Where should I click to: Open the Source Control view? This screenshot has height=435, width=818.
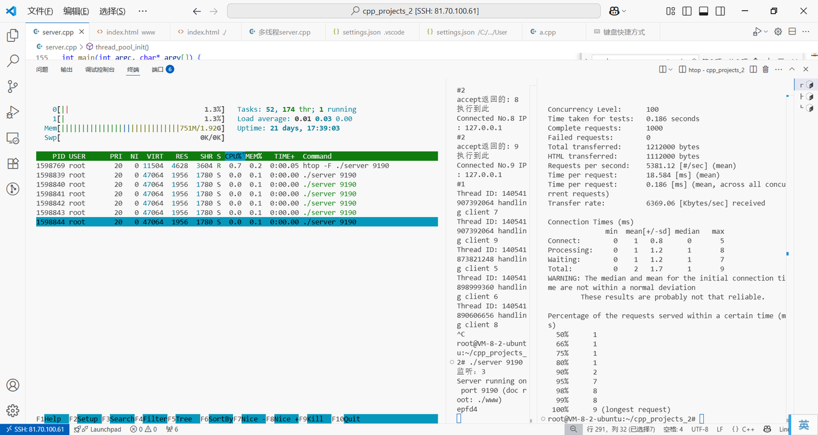tap(13, 86)
